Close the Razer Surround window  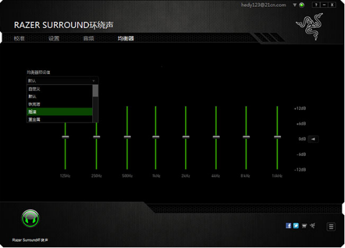(x=332, y=5)
